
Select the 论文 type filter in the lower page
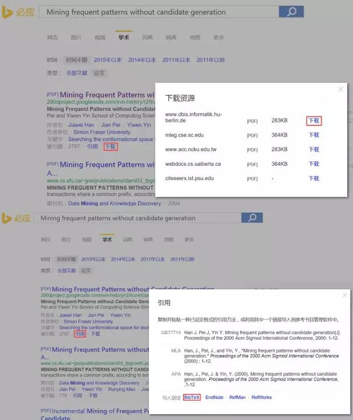pos(86,271)
